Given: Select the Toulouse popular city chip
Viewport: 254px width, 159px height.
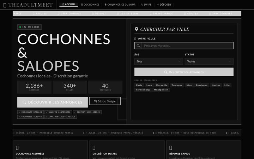Looking at the screenshot, I should [177, 85].
